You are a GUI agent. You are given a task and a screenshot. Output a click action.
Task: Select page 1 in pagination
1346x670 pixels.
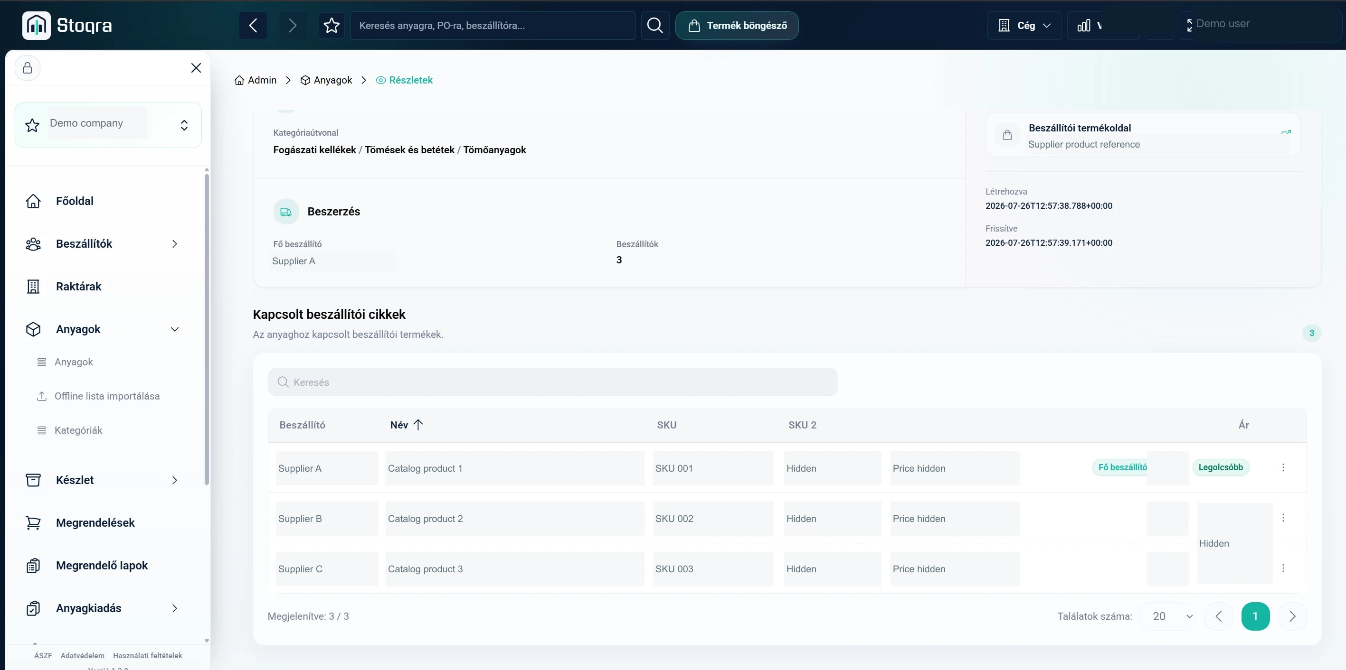[x=1255, y=616]
